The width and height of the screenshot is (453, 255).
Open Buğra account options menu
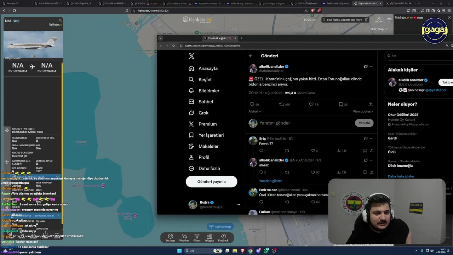(x=238, y=204)
